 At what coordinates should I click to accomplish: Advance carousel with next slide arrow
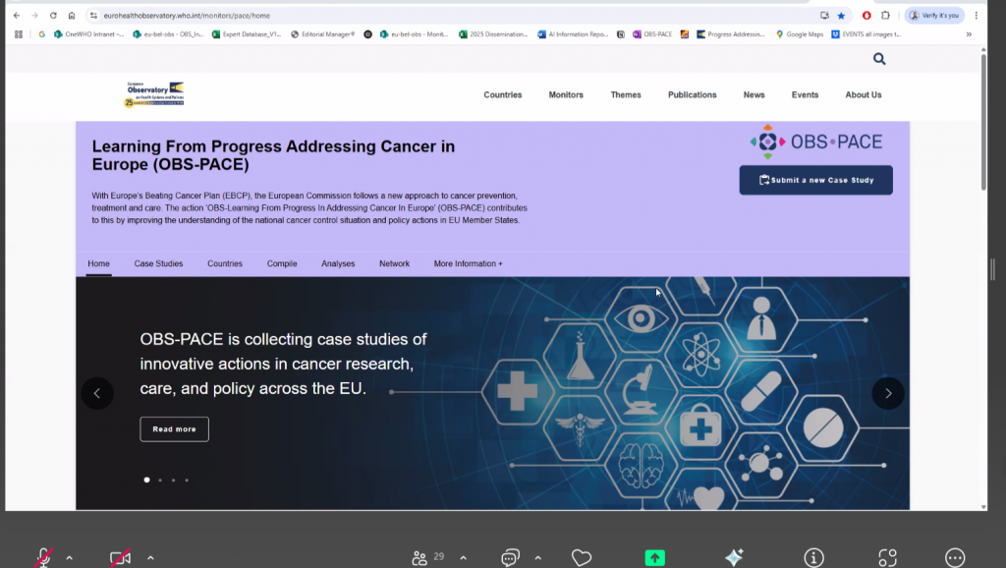[887, 393]
